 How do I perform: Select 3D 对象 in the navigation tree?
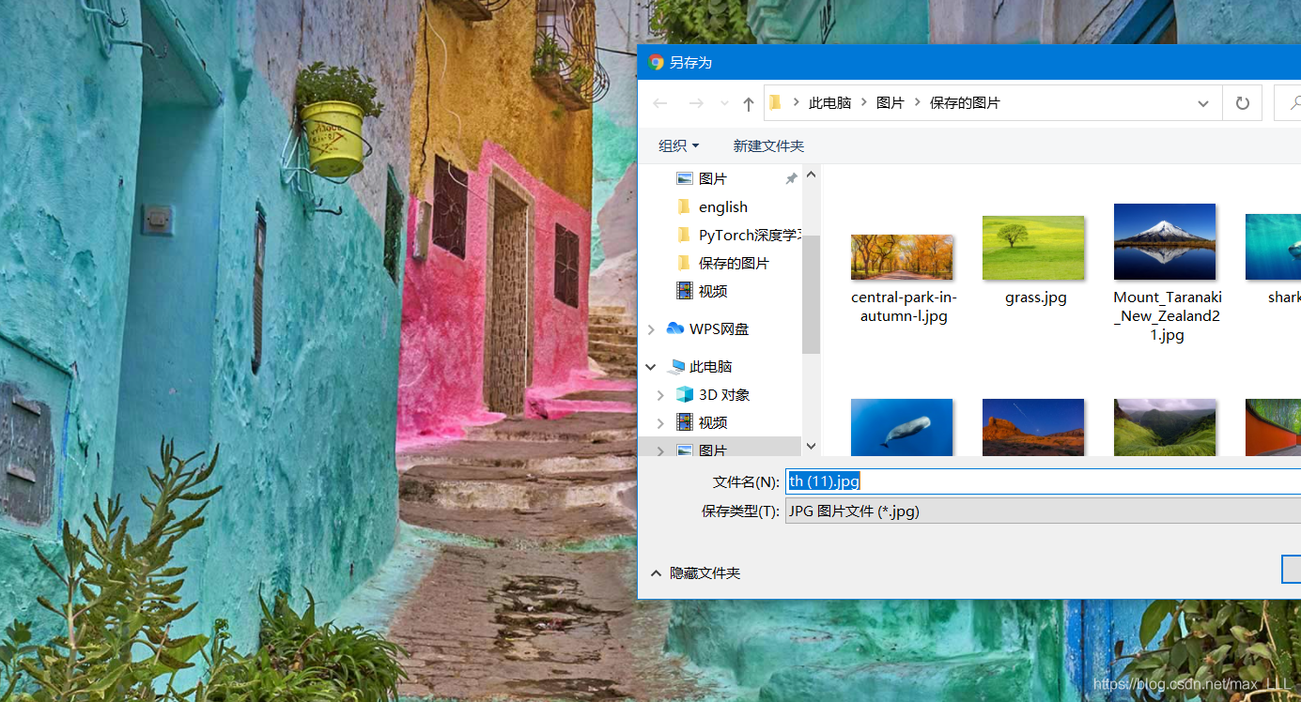click(723, 394)
